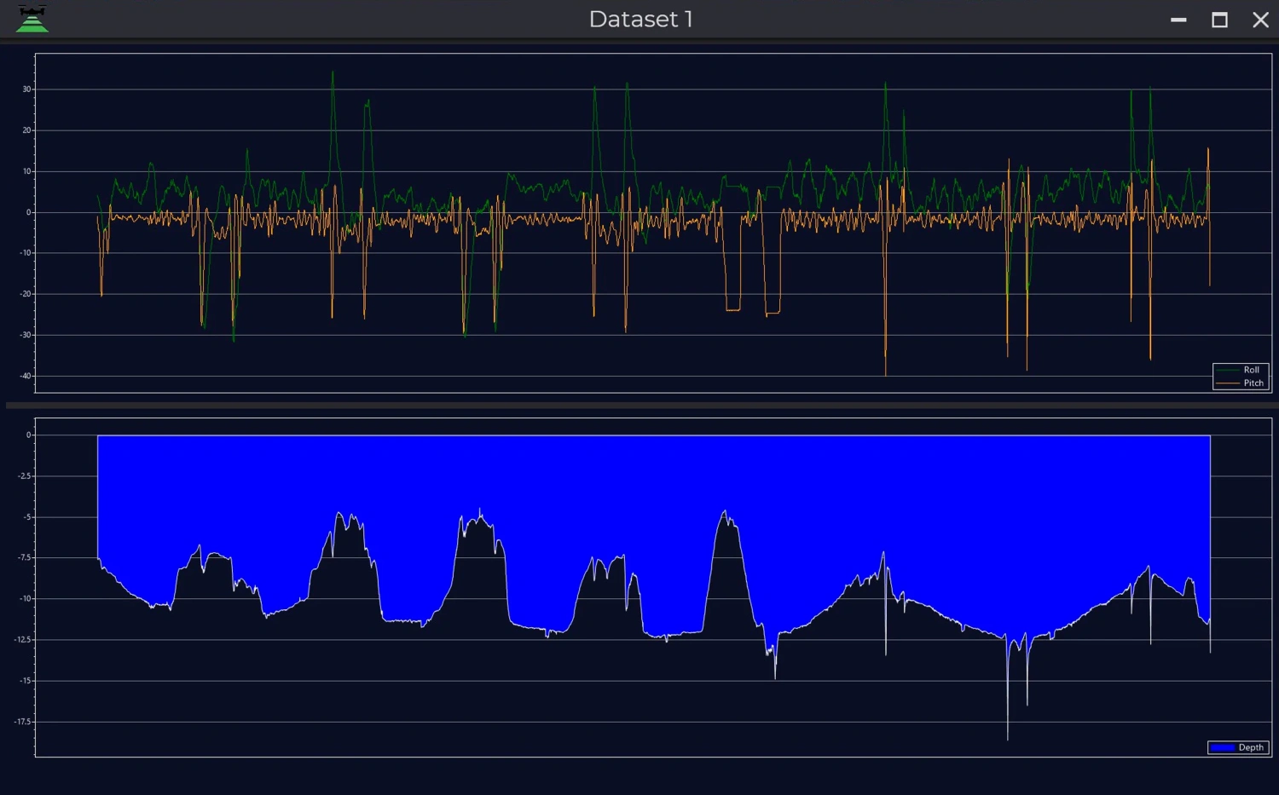
Task: Click the deepest white spike in depth plot
Action: coord(1008,733)
